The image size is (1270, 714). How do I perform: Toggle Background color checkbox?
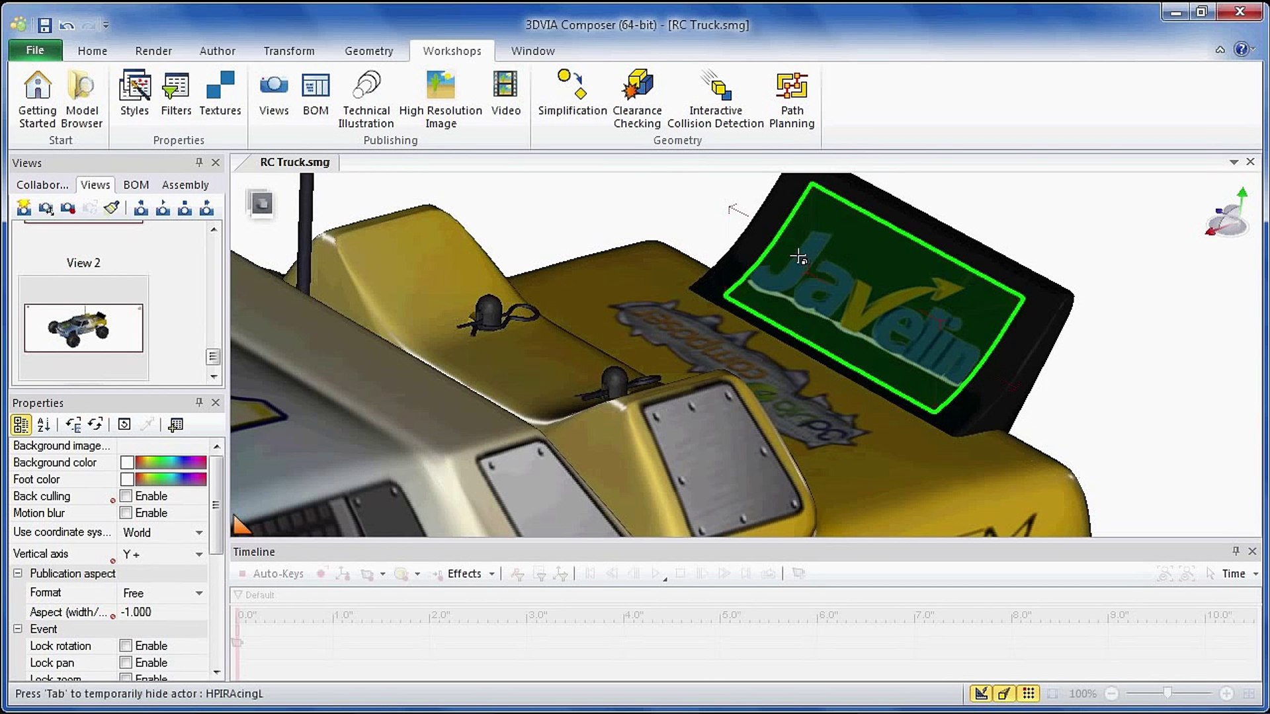[x=127, y=463]
